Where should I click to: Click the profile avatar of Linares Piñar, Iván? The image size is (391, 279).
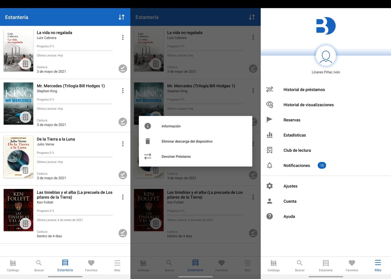326,56
